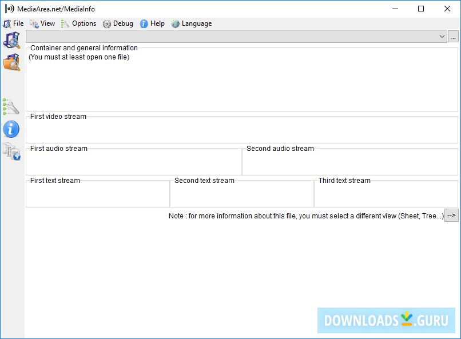This screenshot has height=339, width=461.
Task: Click the arrow button to switch view
Action: 451,216
